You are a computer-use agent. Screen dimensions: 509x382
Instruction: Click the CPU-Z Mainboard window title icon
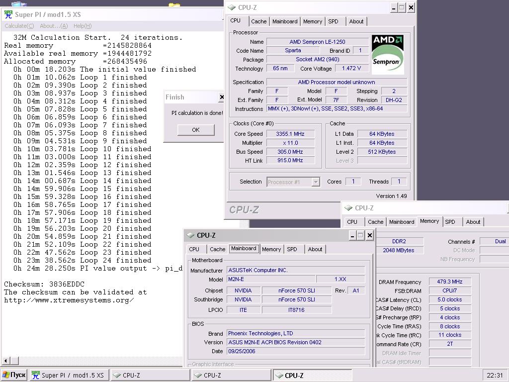pyautogui.click(x=190, y=235)
